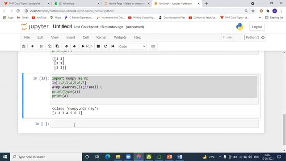Open Word from the taskbar

click(180, 157)
